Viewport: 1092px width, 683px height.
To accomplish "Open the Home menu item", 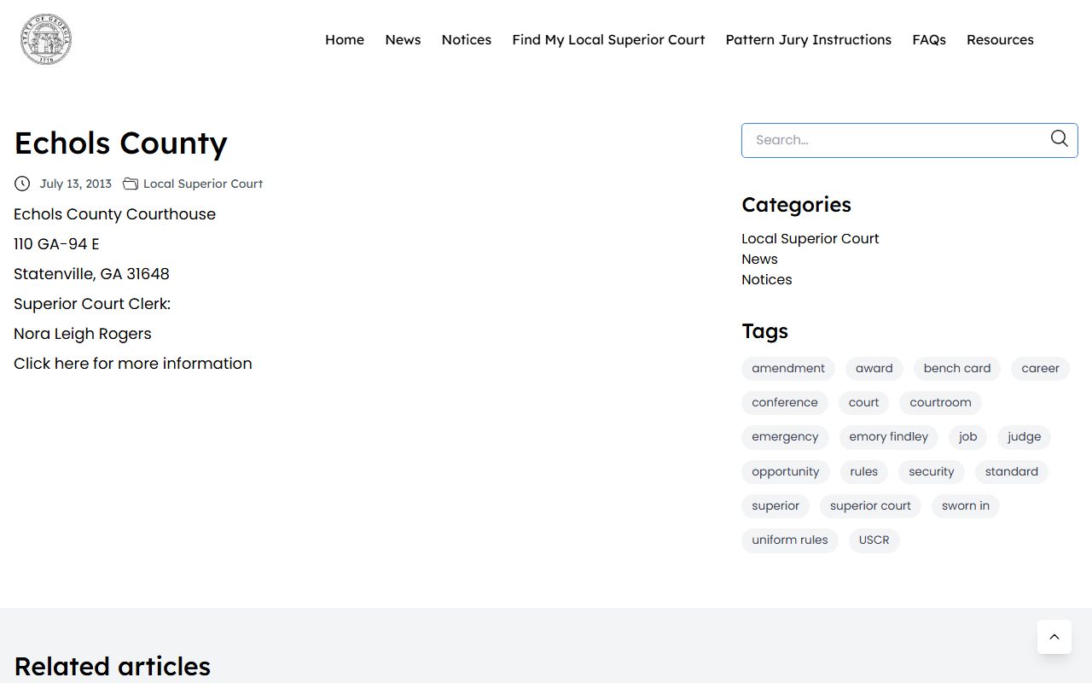I will [x=345, y=40].
